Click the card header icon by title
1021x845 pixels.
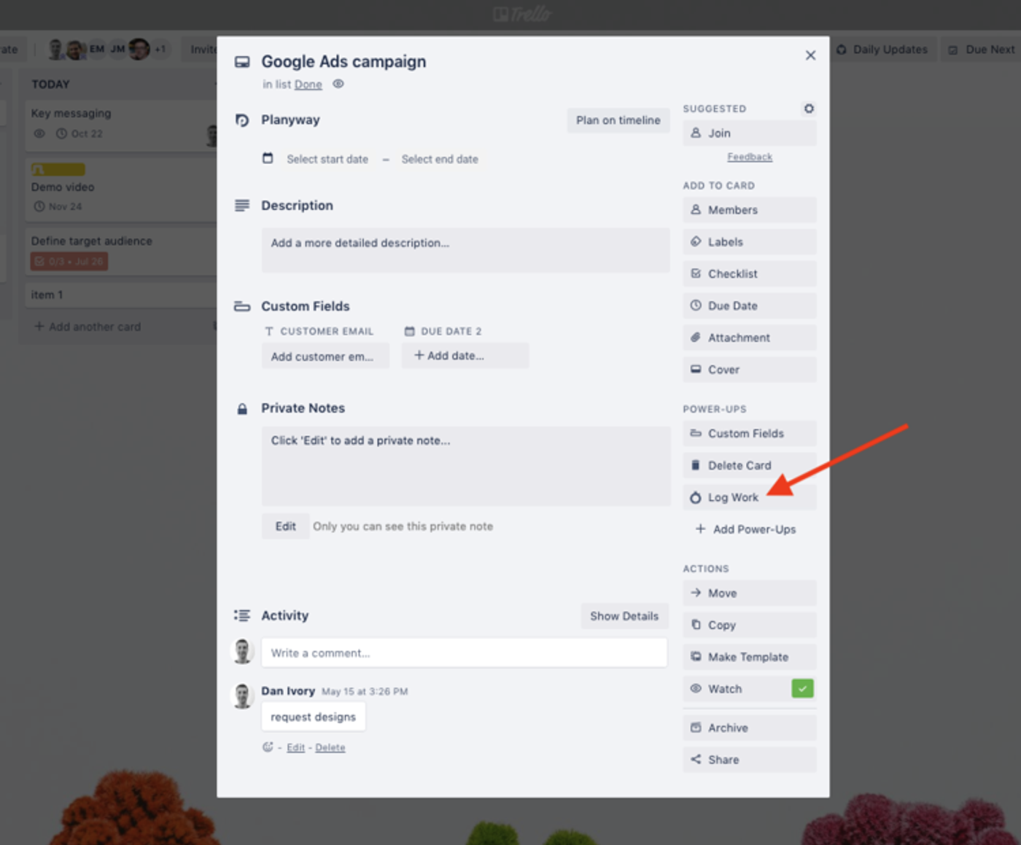pyautogui.click(x=242, y=62)
